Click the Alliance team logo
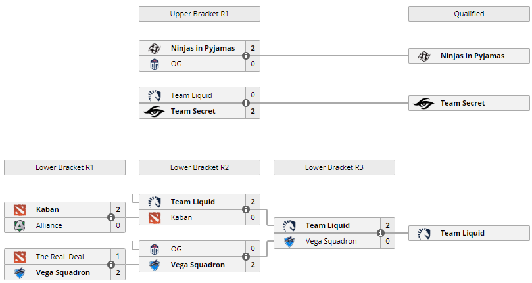Viewport: 532px width, 283px height. [x=20, y=225]
